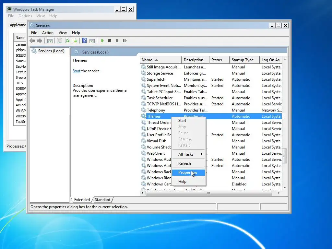Click the gear icon beside Storage Service
This screenshot has width=332, height=249.
144,73
